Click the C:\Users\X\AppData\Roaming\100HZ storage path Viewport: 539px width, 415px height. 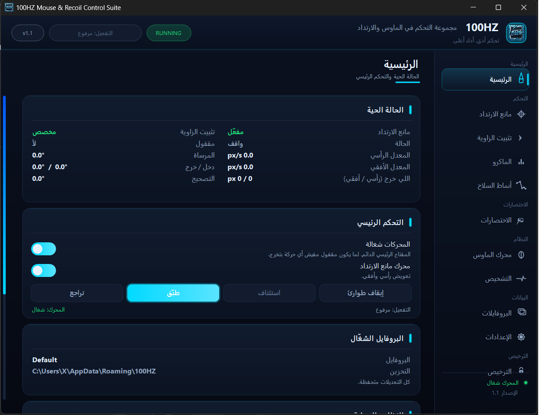94,371
